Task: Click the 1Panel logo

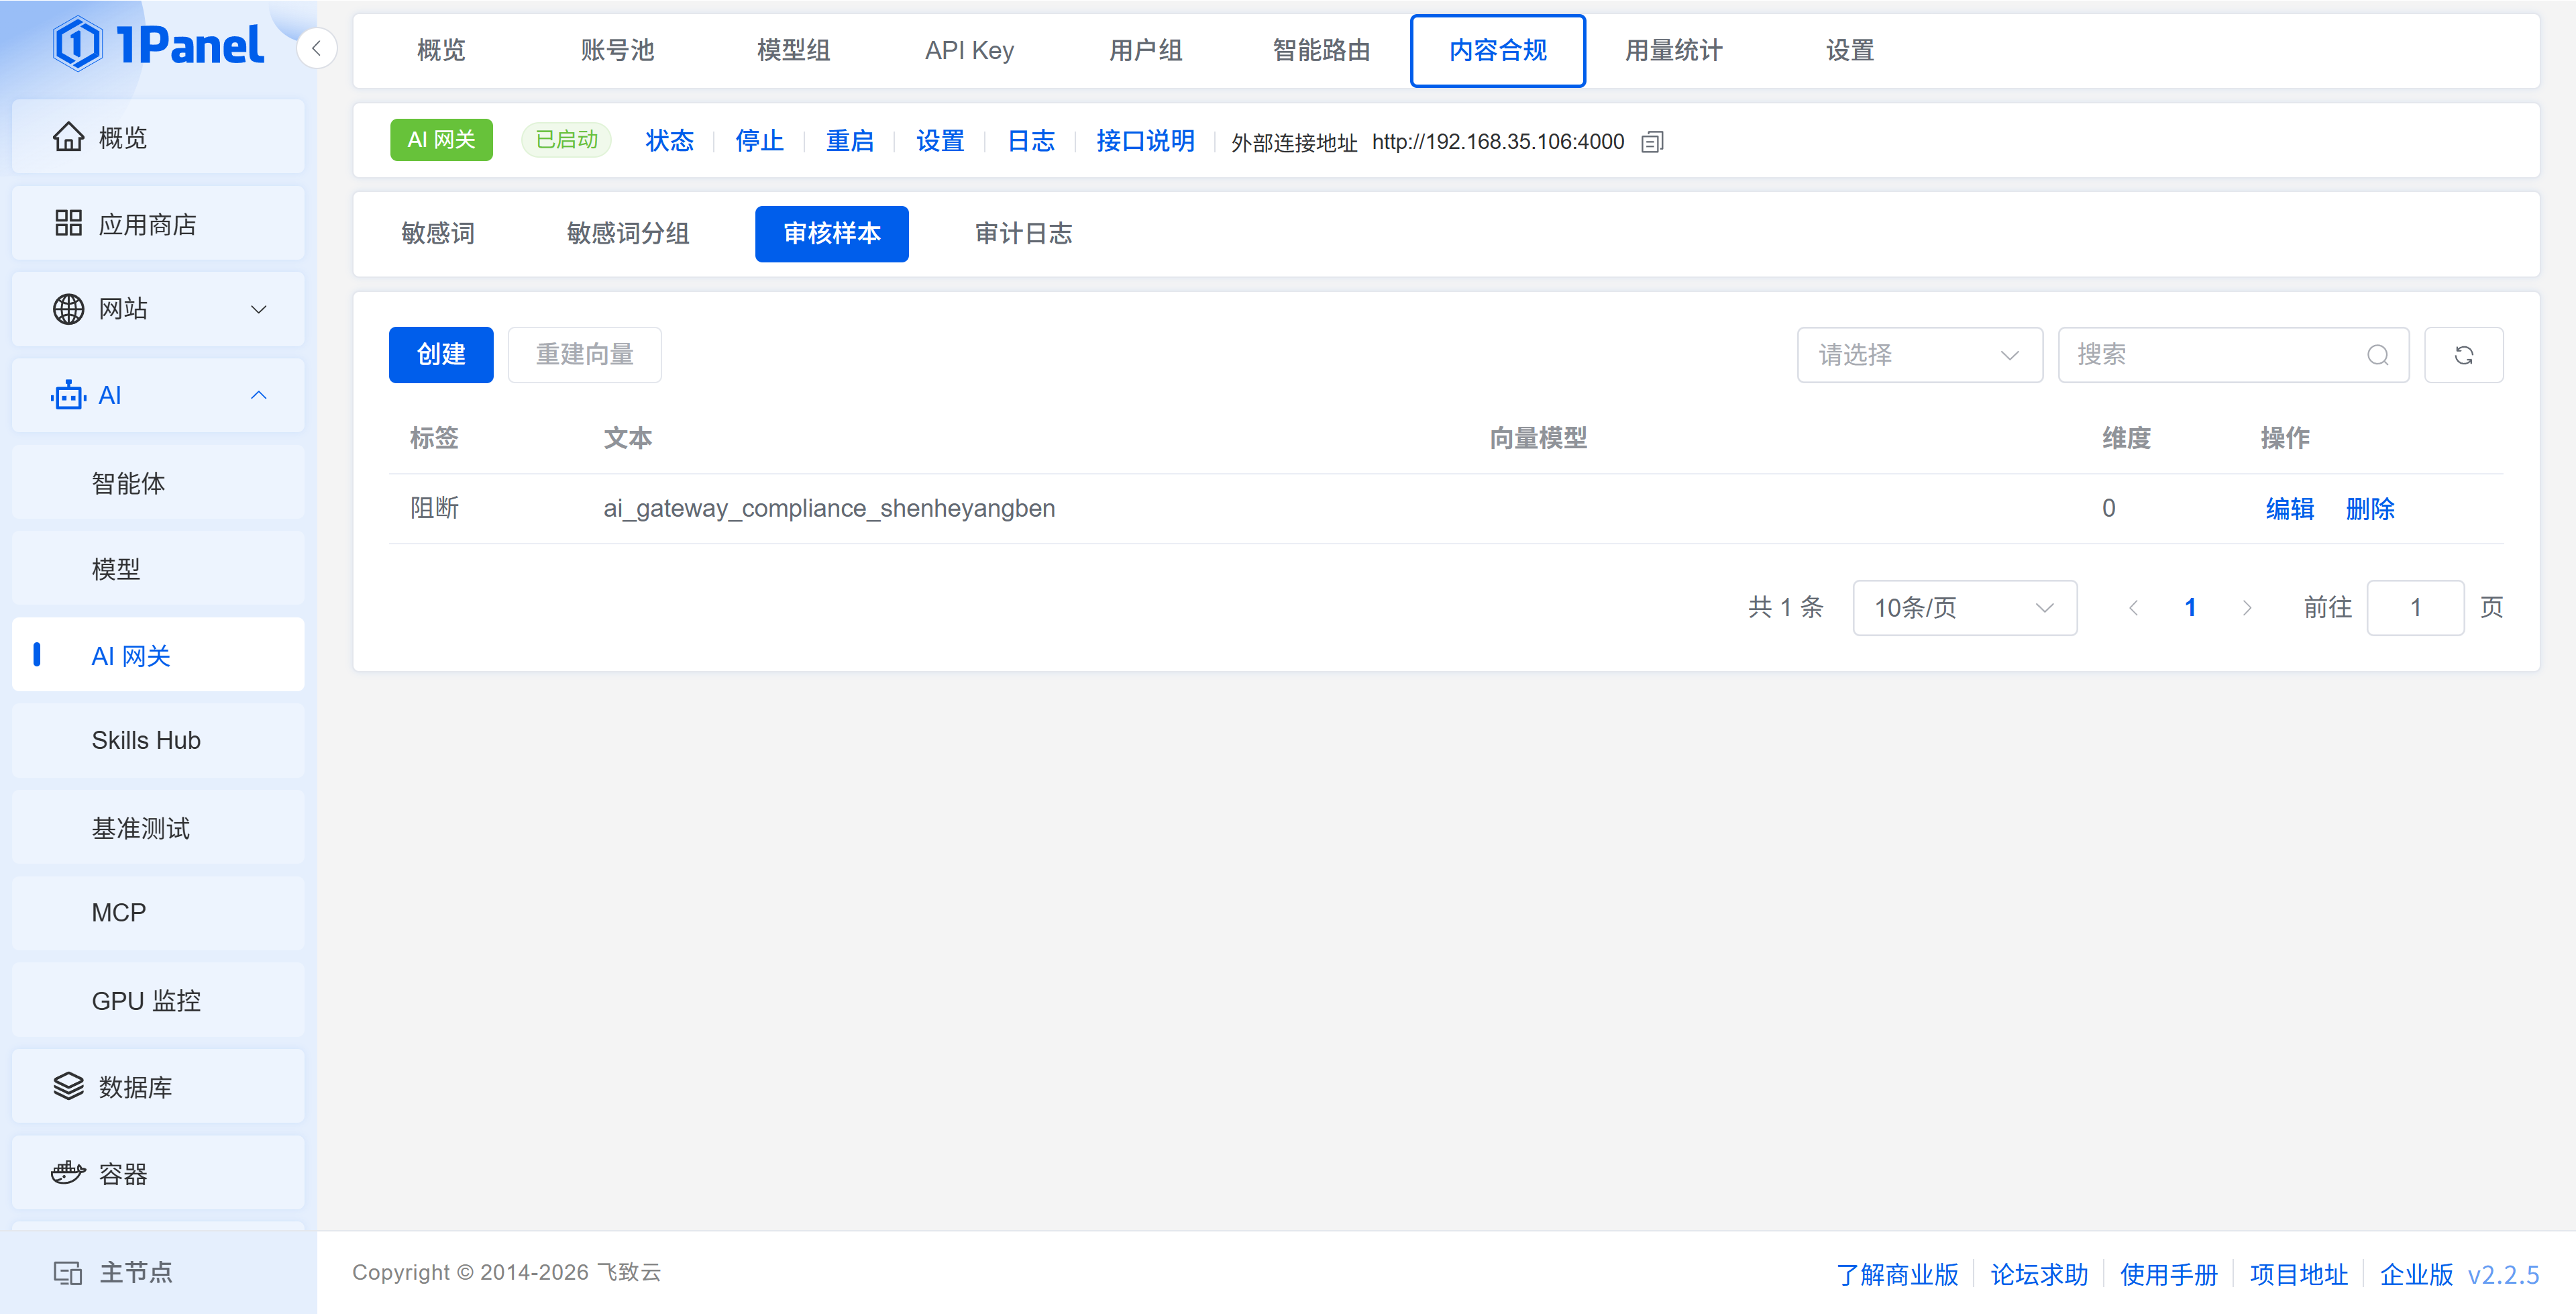Action: (158, 45)
